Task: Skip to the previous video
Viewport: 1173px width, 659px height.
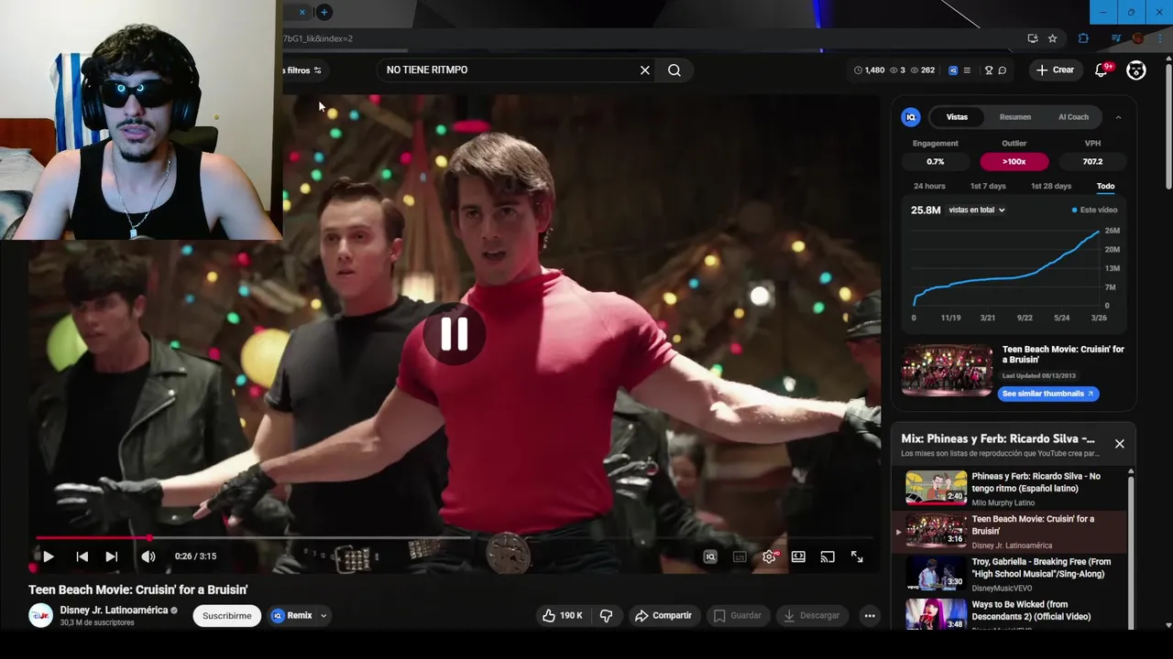Action: [x=82, y=556]
